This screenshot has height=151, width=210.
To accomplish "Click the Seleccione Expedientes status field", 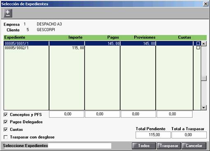I will tap(57, 146).
